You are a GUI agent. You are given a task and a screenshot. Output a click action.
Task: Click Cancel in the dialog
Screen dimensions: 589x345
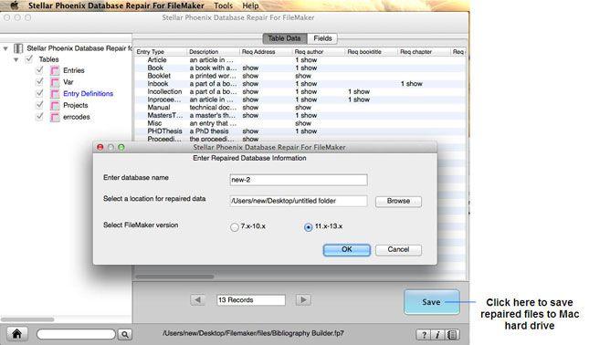[x=398, y=250]
